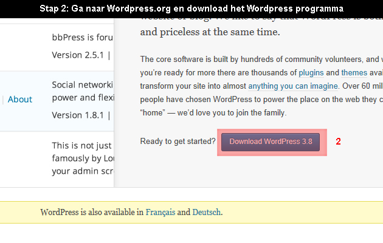The image size is (383, 243).
Task: Click the black Stap 2 title banner
Action: pyautogui.click(x=191, y=9)
